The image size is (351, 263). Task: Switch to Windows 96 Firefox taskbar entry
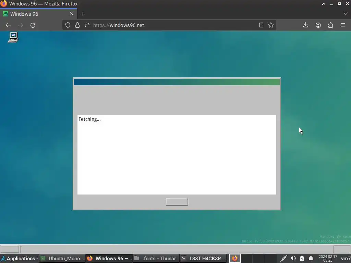pyautogui.click(x=109, y=259)
